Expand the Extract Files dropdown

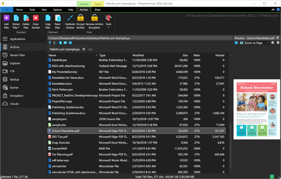(16, 28)
